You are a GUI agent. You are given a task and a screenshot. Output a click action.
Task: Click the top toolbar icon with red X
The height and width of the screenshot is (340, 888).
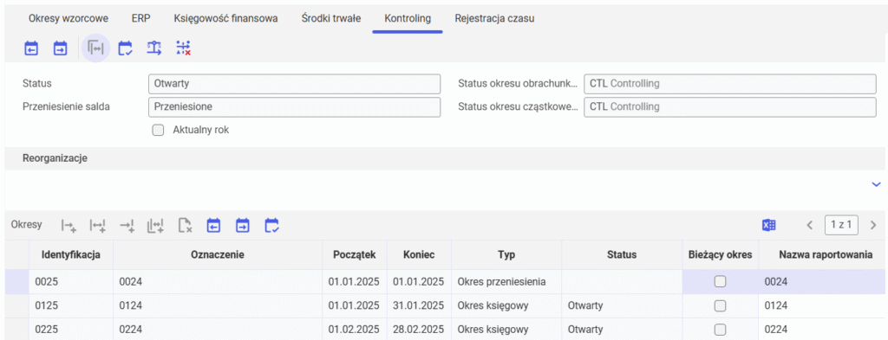point(184,48)
